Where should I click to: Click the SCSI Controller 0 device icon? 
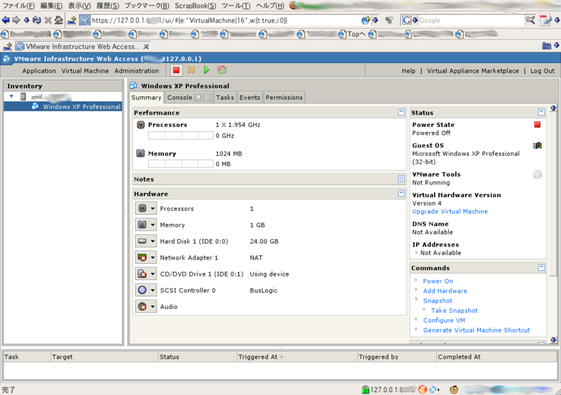pyautogui.click(x=142, y=290)
